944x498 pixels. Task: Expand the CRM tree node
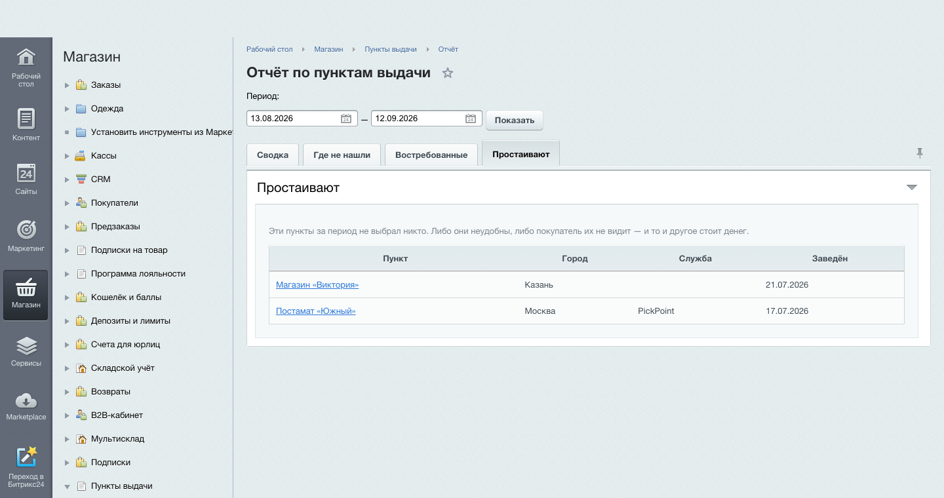[x=67, y=180]
